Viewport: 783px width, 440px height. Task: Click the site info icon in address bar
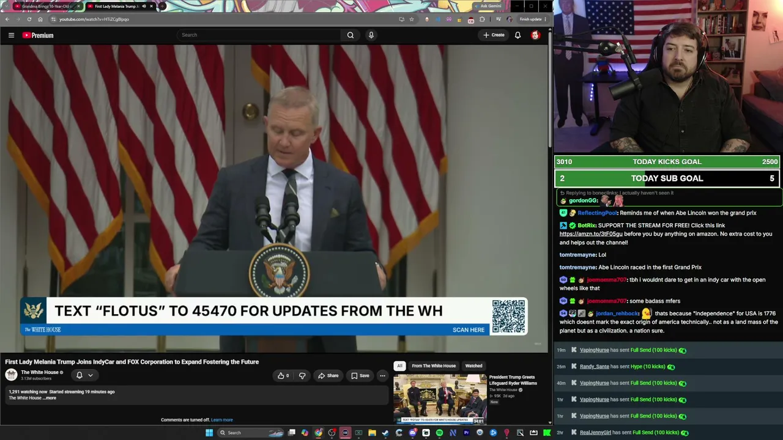[53, 19]
